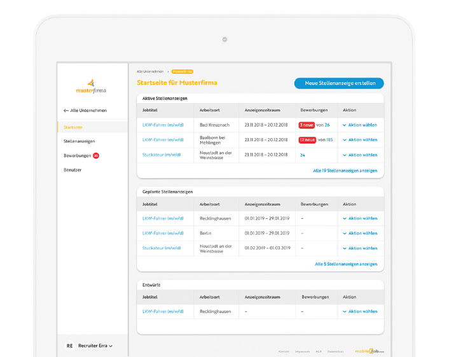Image resolution: width=449 pixels, height=357 pixels.
Task: Open Bewerbungen in the sidebar
Action: click(78, 155)
